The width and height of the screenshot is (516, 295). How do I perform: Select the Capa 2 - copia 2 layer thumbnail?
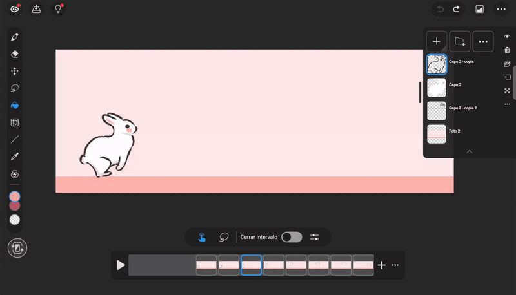tap(437, 111)
